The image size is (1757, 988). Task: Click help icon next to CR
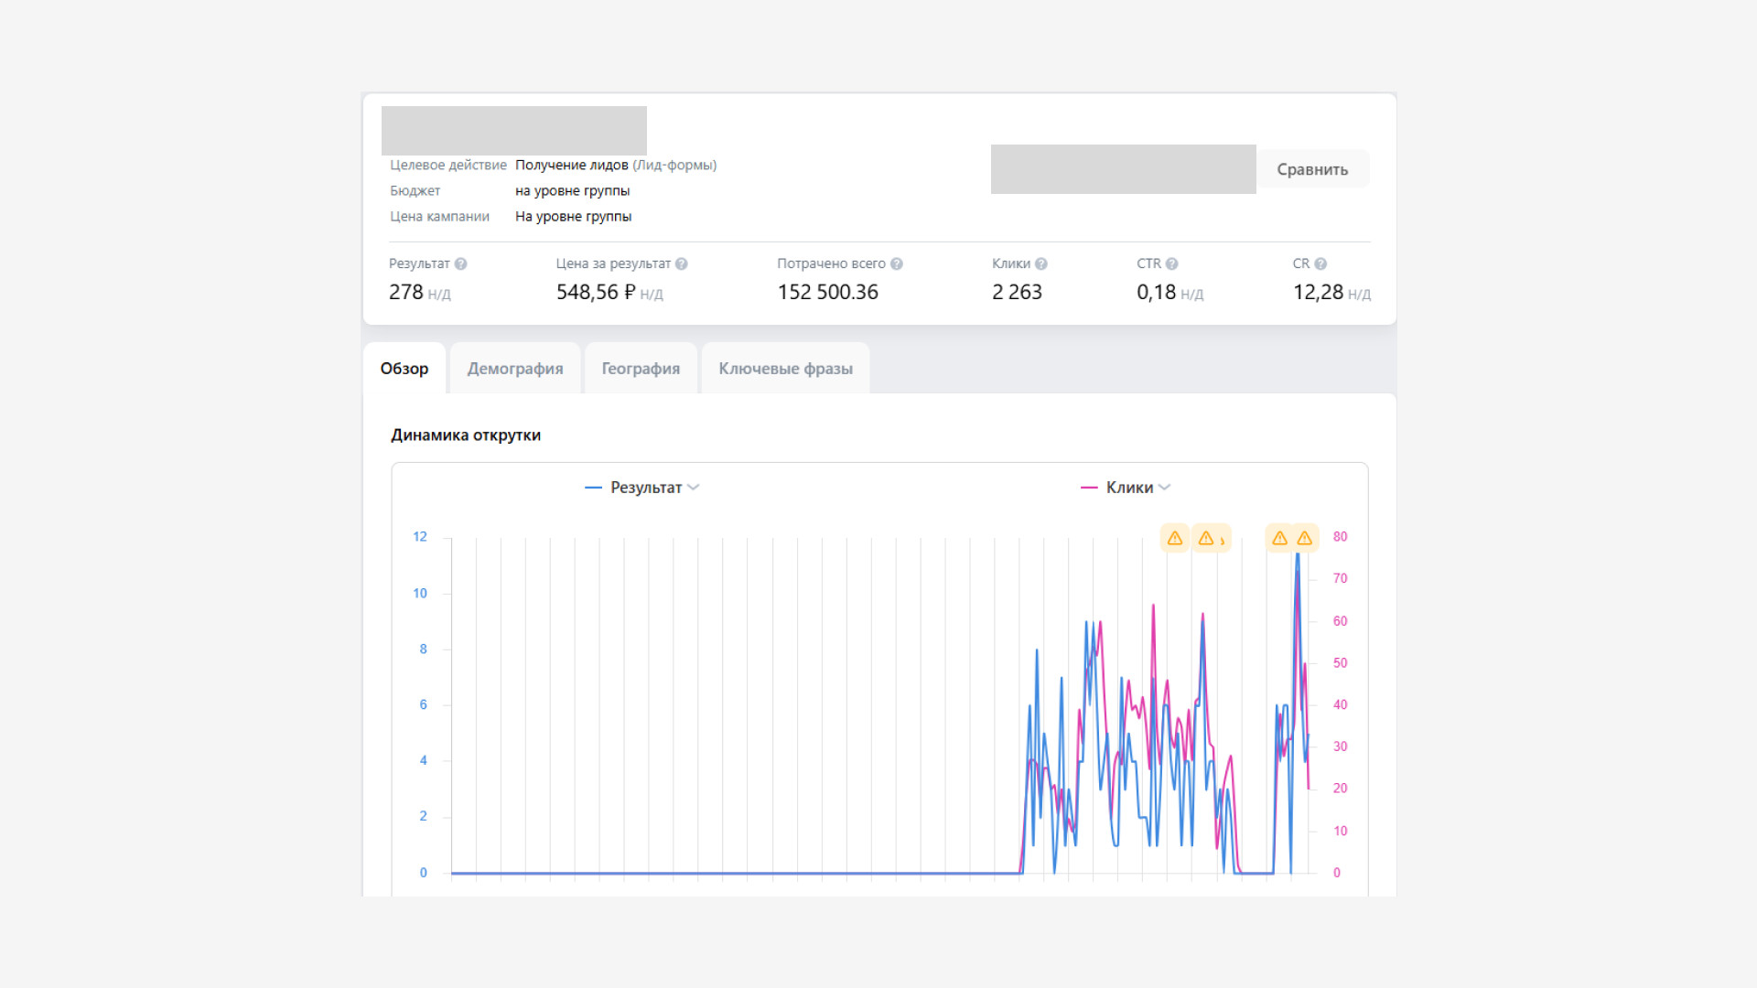[x=1320, y=264]
